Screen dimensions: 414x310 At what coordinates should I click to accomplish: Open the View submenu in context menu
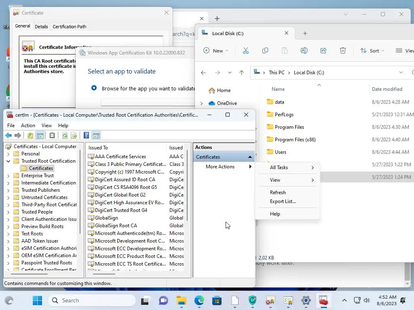pyautogui.click(x=287, y=180)
